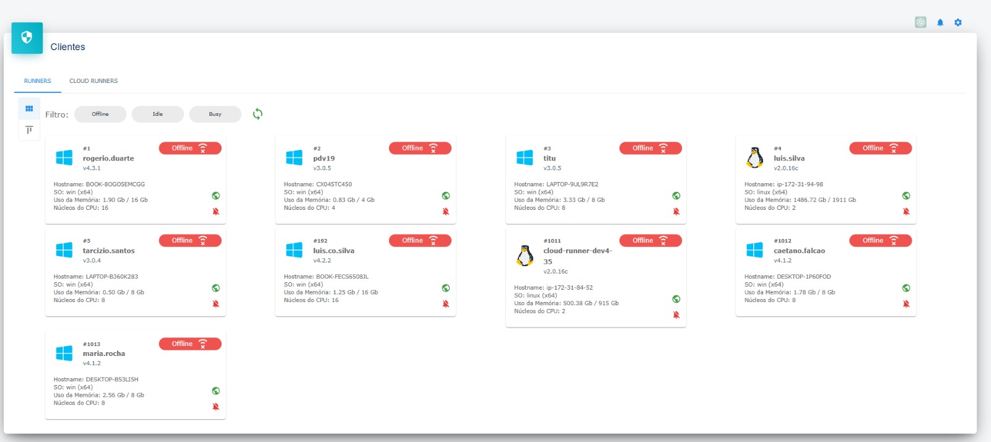Click Offline badge on titu card

pos(650,148)
